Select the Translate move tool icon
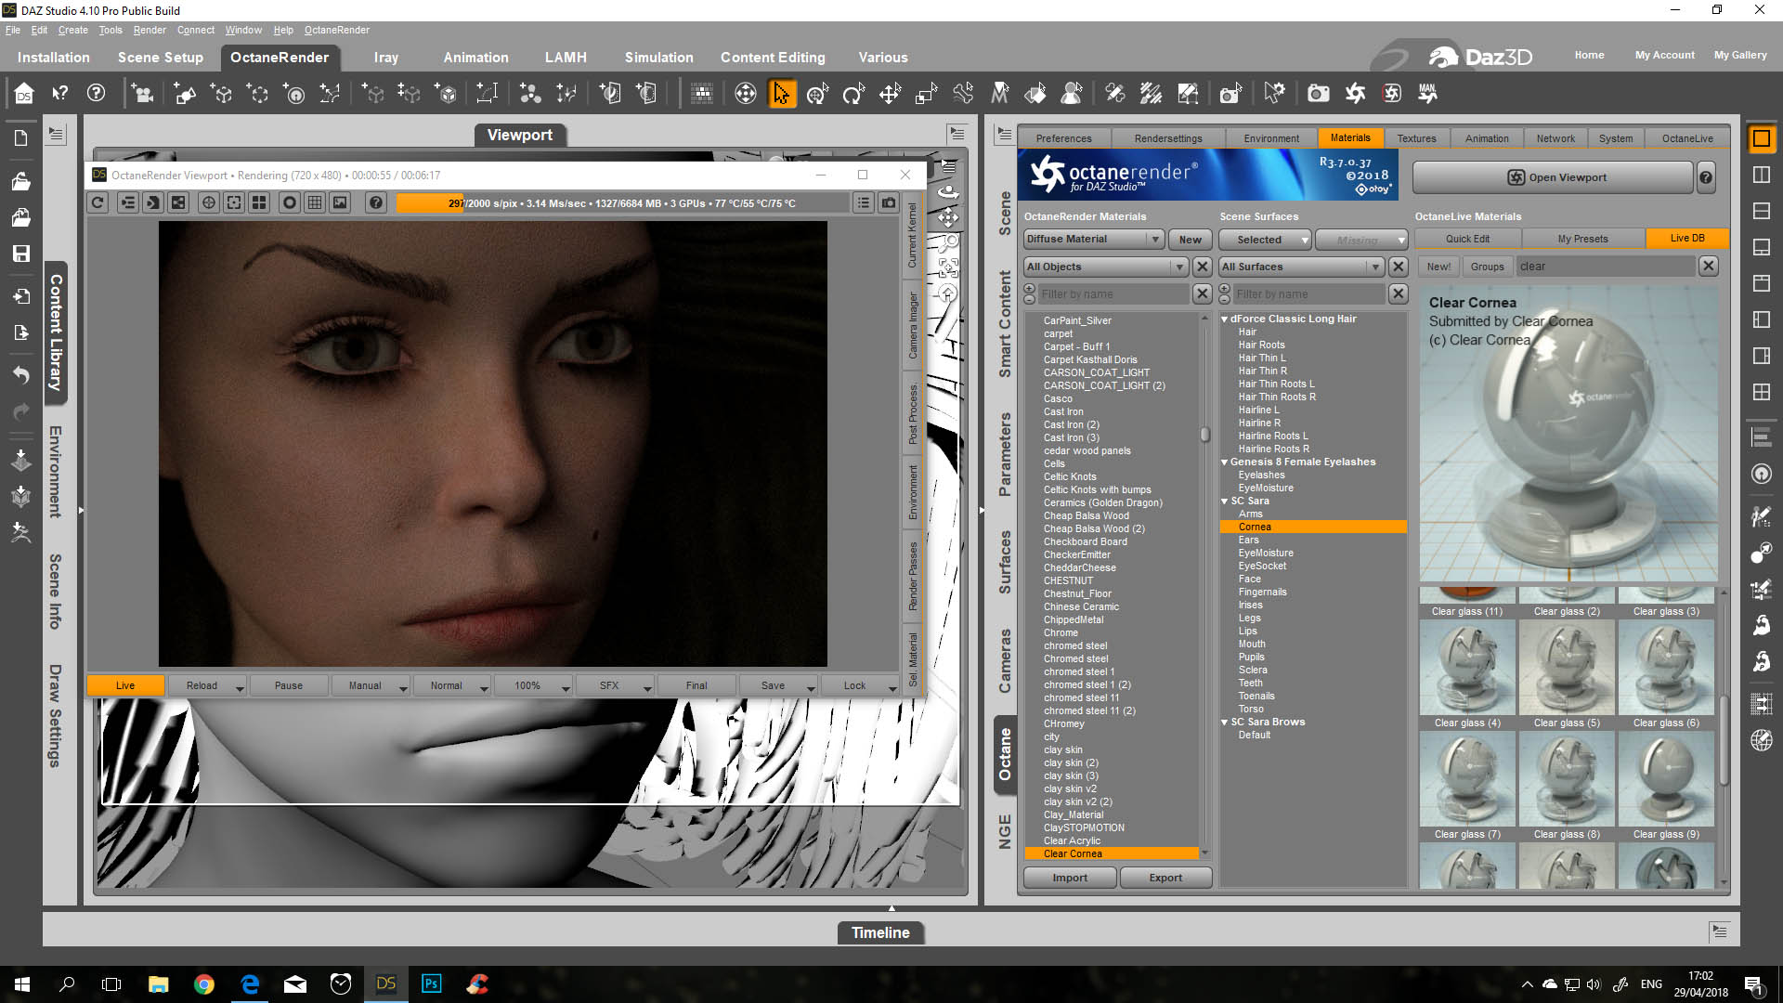This screenshot has width=1783, height=1003. (890, 94)
